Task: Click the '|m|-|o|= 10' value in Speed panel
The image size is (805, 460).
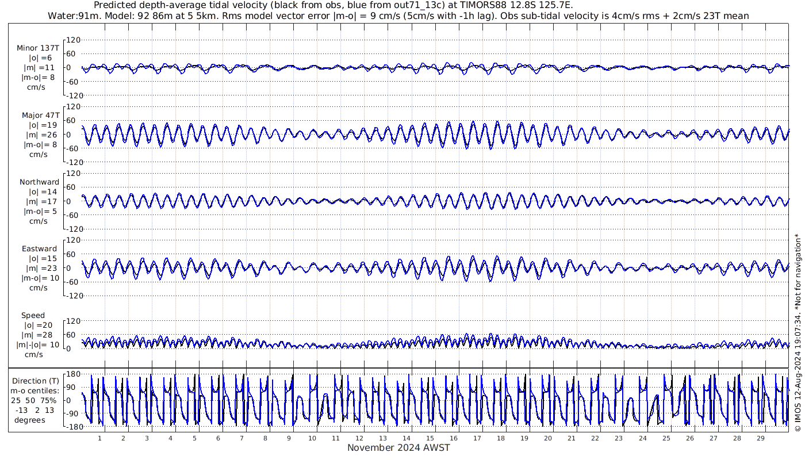Action: coord(38,345)
